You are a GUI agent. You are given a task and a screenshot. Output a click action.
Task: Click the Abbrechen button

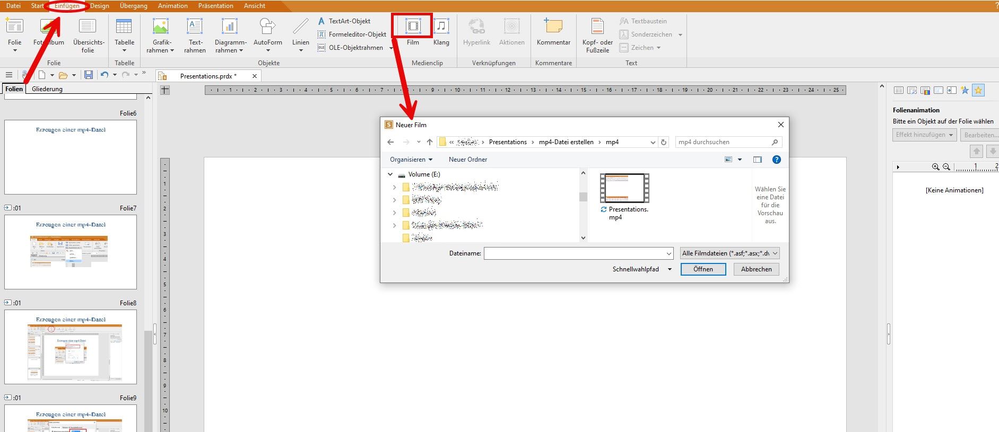[x=756, y=269]
